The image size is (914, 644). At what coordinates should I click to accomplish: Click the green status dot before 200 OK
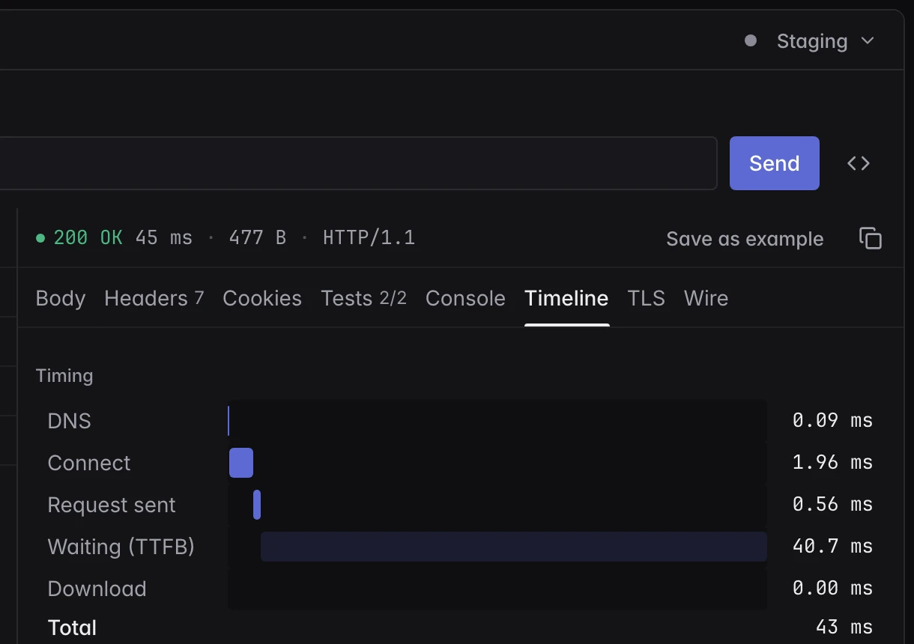(x=40, y=239)
